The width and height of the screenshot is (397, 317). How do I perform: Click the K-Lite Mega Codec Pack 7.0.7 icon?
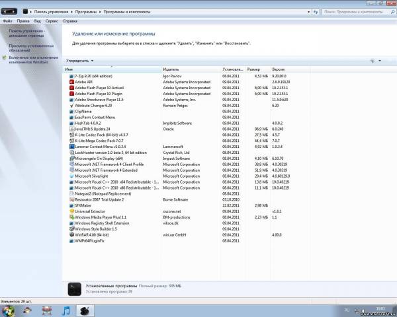coord(71,141)
